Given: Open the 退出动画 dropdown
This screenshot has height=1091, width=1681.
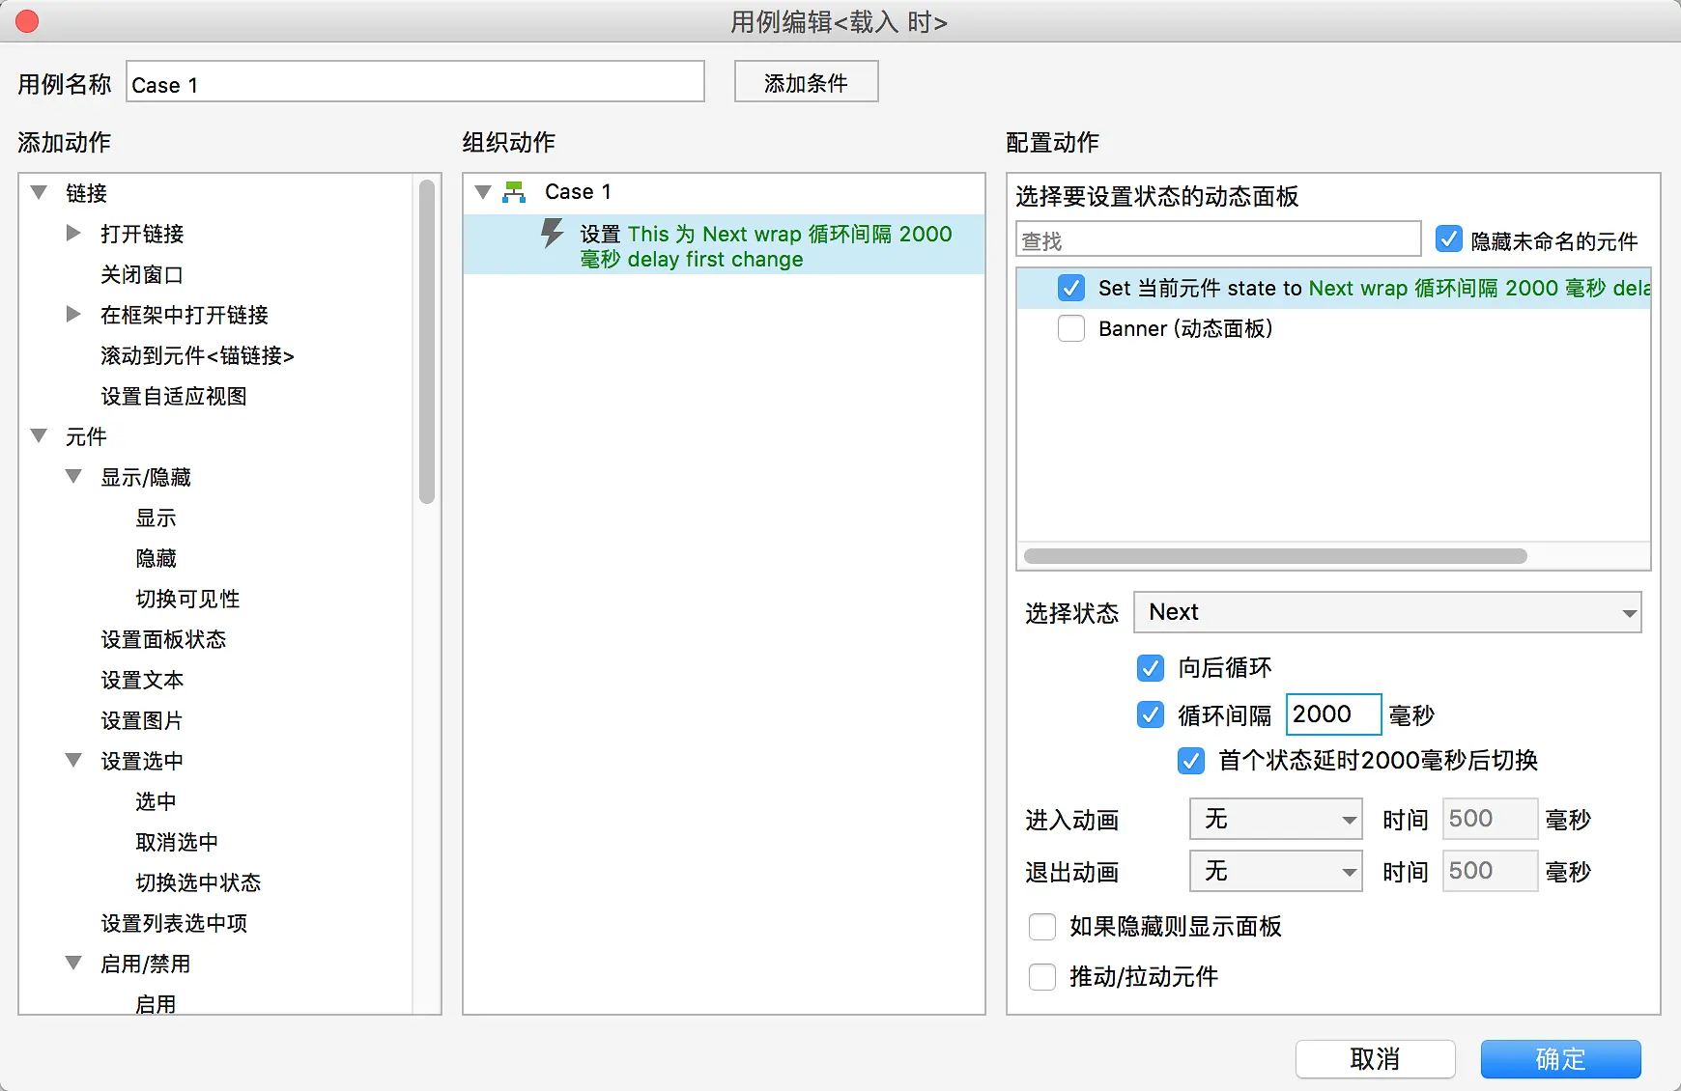Looking at the screenshot, I should [x=1275, y=872].
